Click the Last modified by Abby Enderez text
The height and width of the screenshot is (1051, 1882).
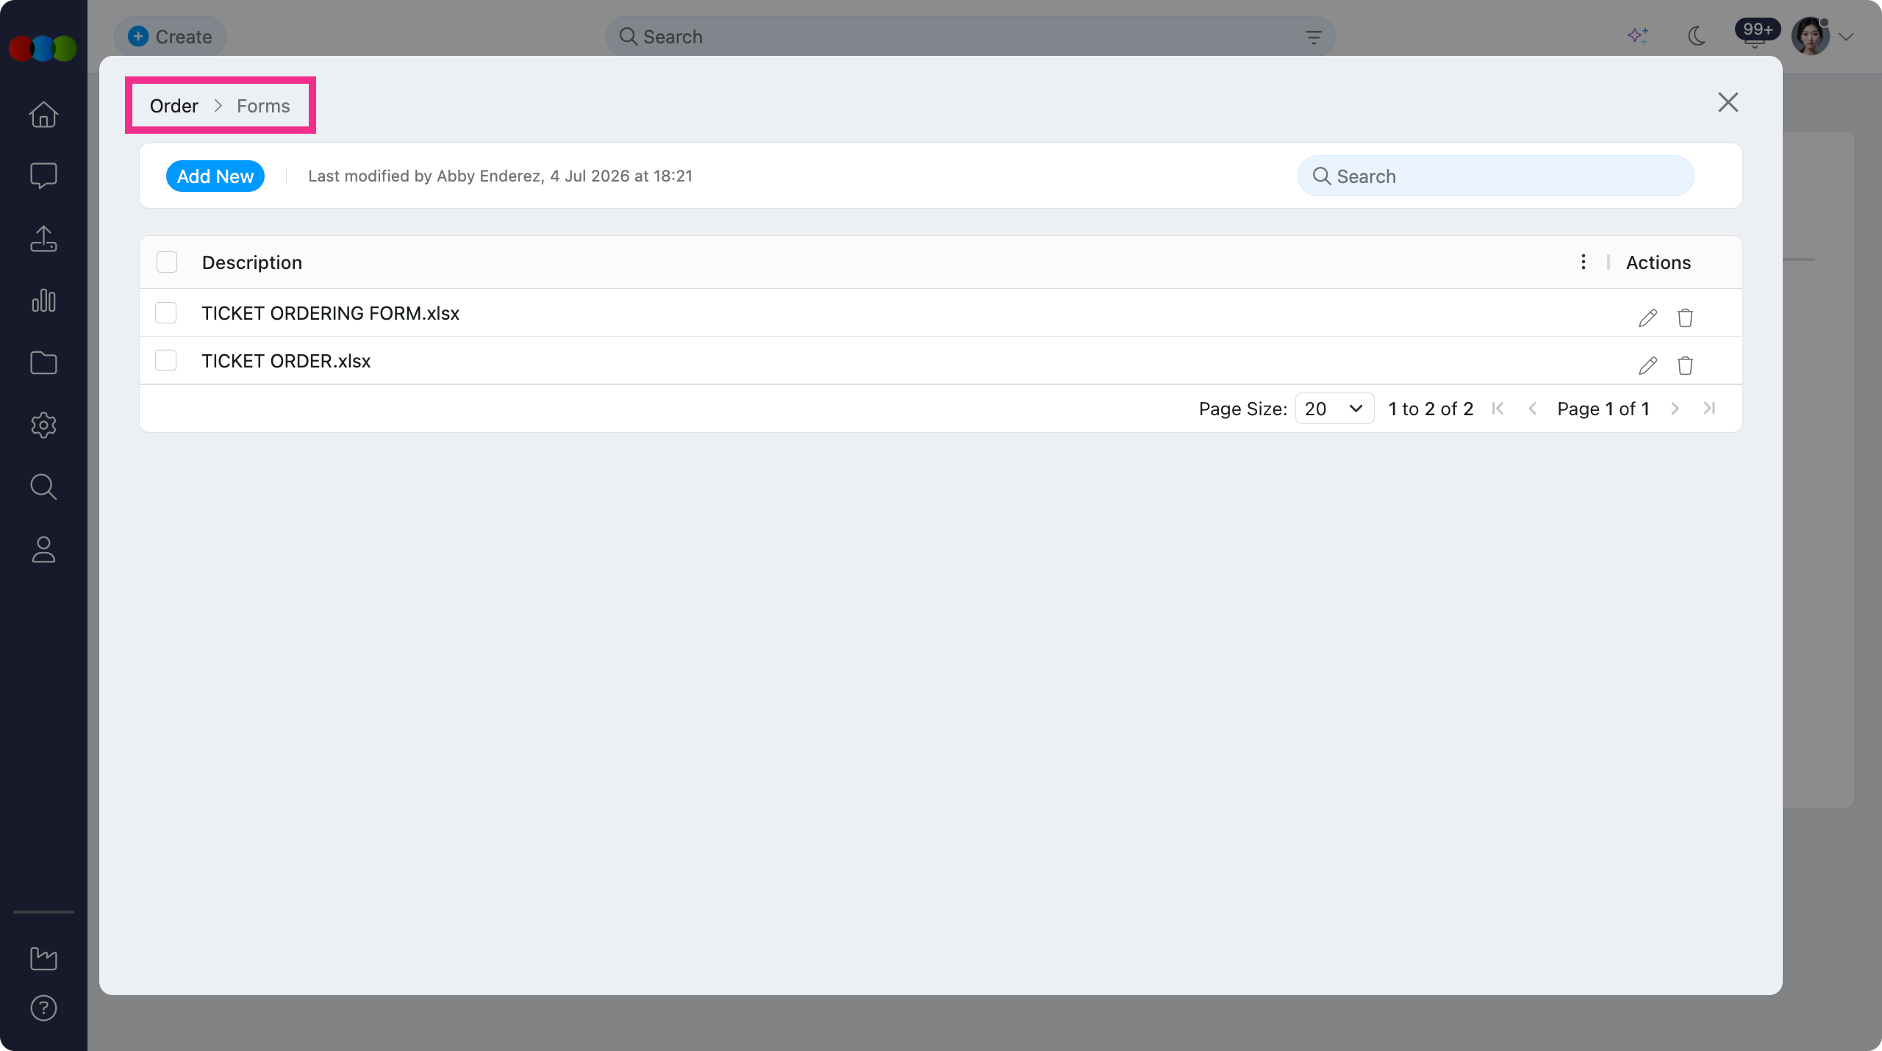500,176
